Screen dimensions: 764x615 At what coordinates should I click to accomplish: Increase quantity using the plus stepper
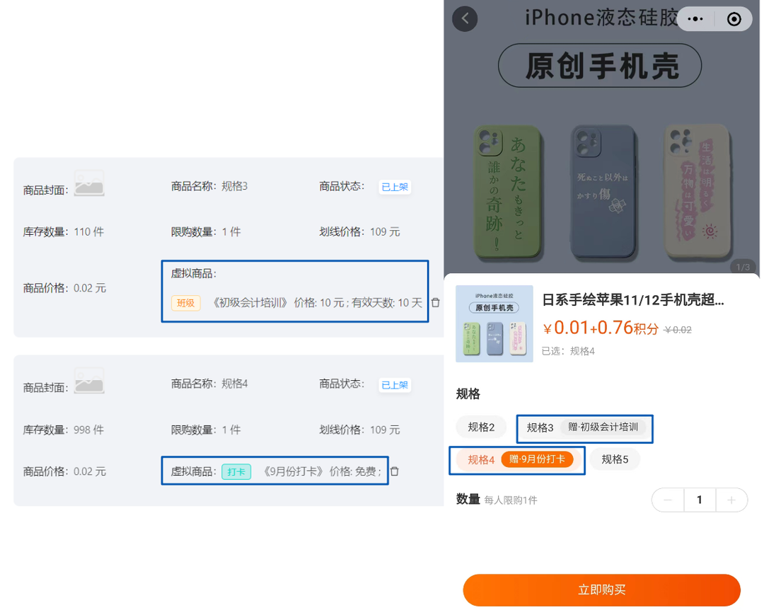pos(732,500)
